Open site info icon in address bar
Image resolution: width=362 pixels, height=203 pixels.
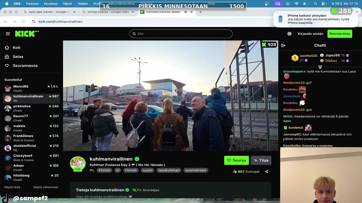click(34, 21)
